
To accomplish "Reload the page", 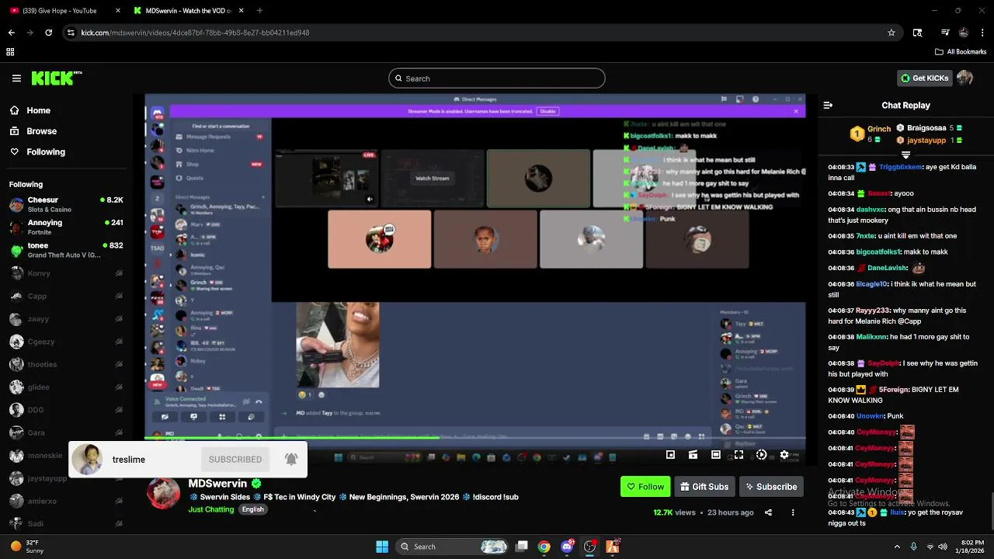I will tap(48, 33).
